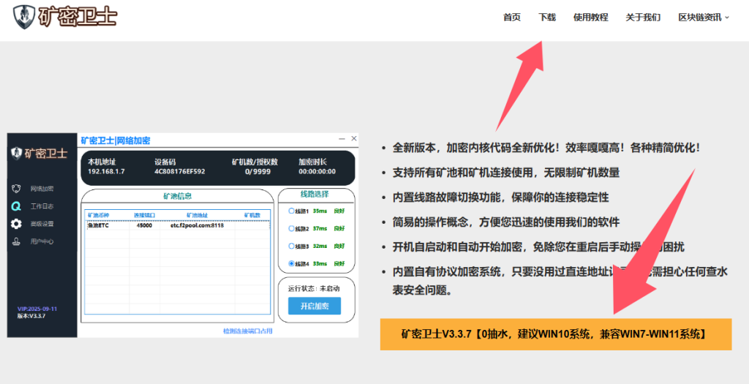The width and height of the screenshot is (749, 384).
Task: Click the app window minimize dash icon
Action: click(x=341, y=139)
